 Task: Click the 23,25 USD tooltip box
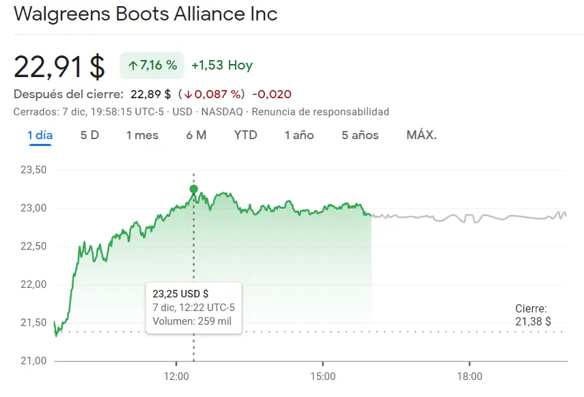pyautogui.click(x=193, y=307)
